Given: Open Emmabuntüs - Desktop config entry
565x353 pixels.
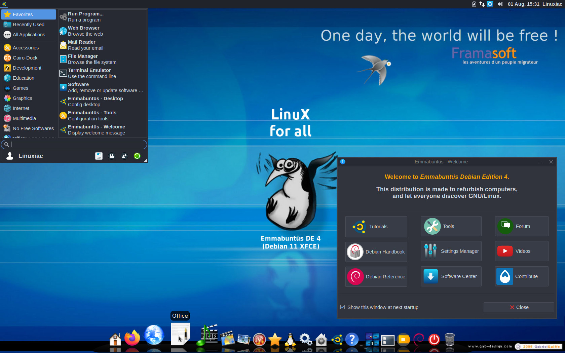Looking at the screenshot, I should (x=103, y=102).
